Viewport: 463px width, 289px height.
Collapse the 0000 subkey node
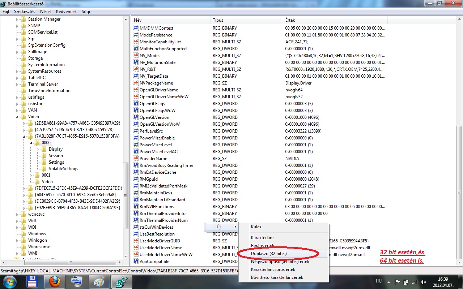pyautogui.click(x=31, y=143)
